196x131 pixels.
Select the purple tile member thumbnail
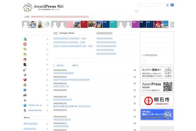(136, 24)
